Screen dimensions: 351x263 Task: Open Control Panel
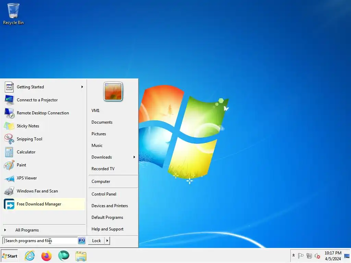point(104,194)
